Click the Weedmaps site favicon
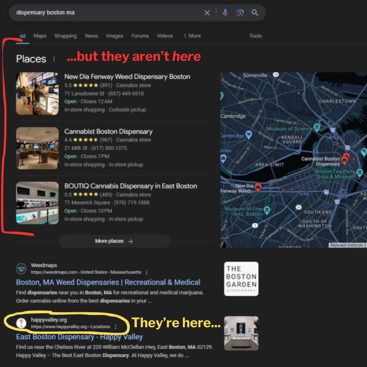 click(x=21, y=268)
